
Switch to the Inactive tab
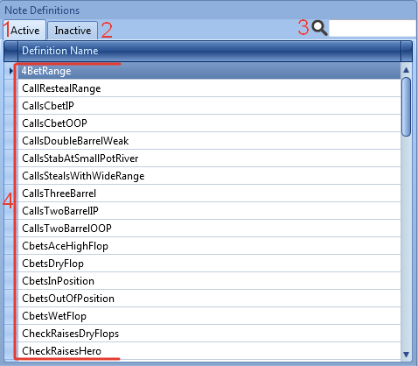pyautogui.click(x=73, y=31)
